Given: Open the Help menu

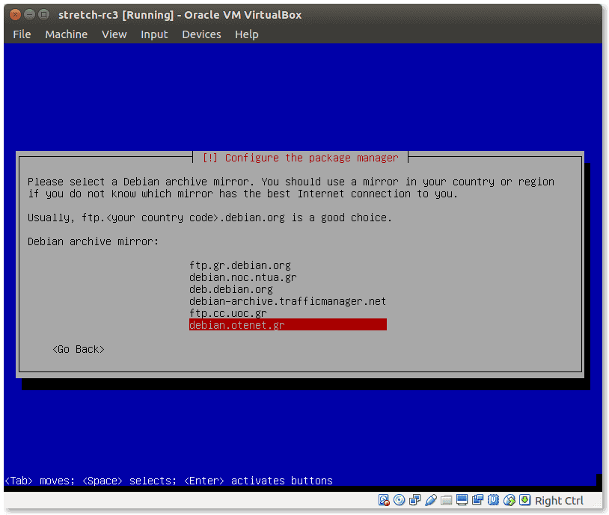Looking at the screenshot, I should click(x=247, y=34).
